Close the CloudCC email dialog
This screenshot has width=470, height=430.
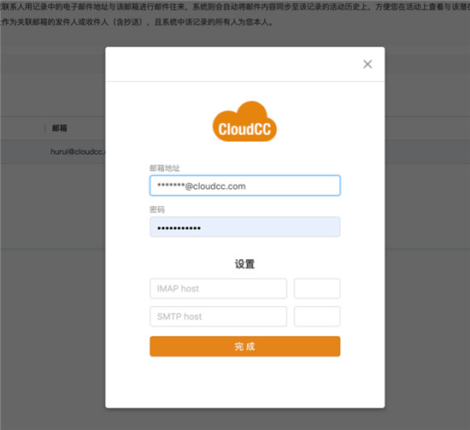pos(367,64)
